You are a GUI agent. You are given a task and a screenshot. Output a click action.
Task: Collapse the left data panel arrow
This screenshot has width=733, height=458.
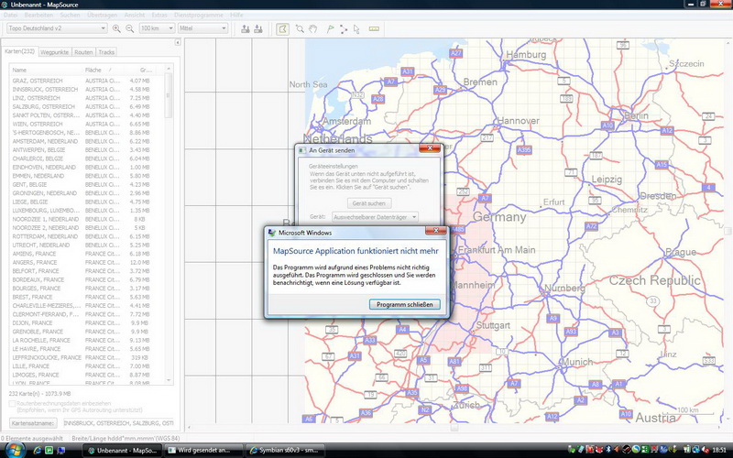coord(178,42)
